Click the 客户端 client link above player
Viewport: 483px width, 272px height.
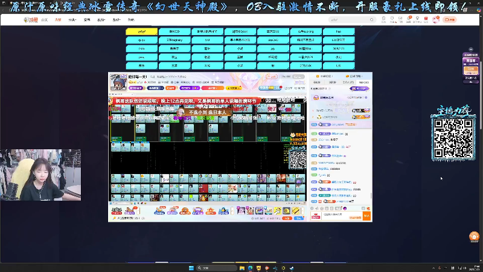point(299,88)
